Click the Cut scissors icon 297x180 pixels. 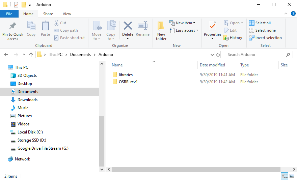click(x=56, y=23)
